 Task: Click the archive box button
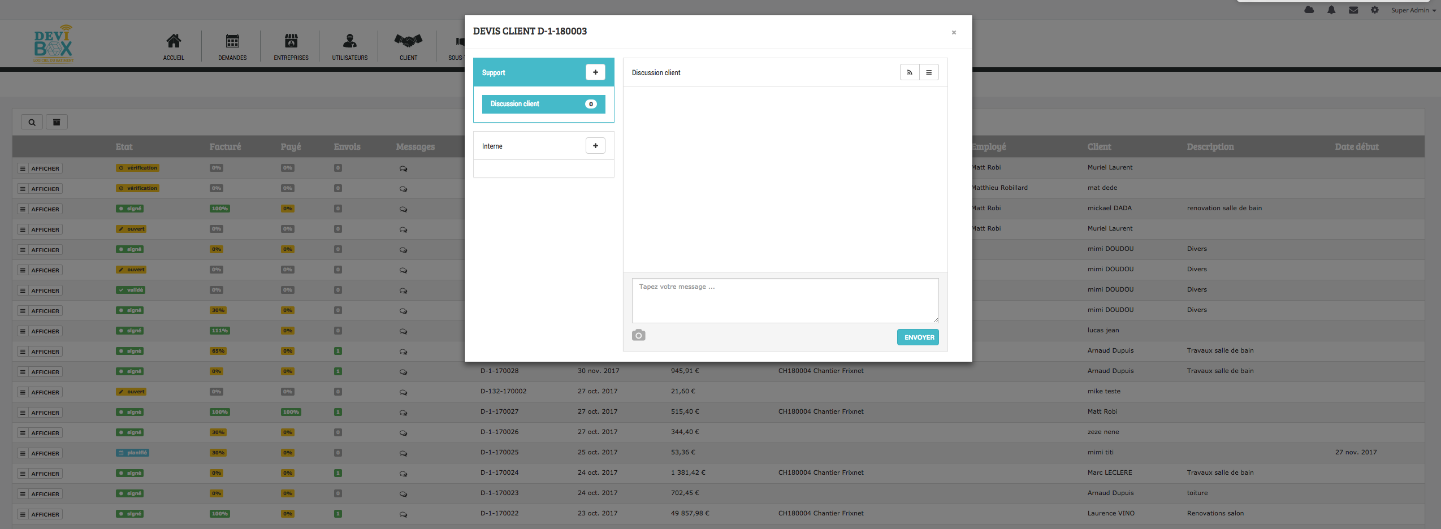57,122
